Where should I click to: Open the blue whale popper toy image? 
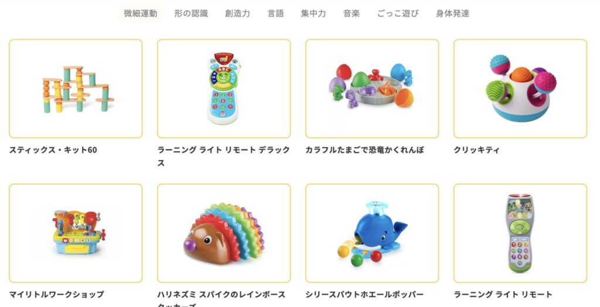[x=372, y=233]
